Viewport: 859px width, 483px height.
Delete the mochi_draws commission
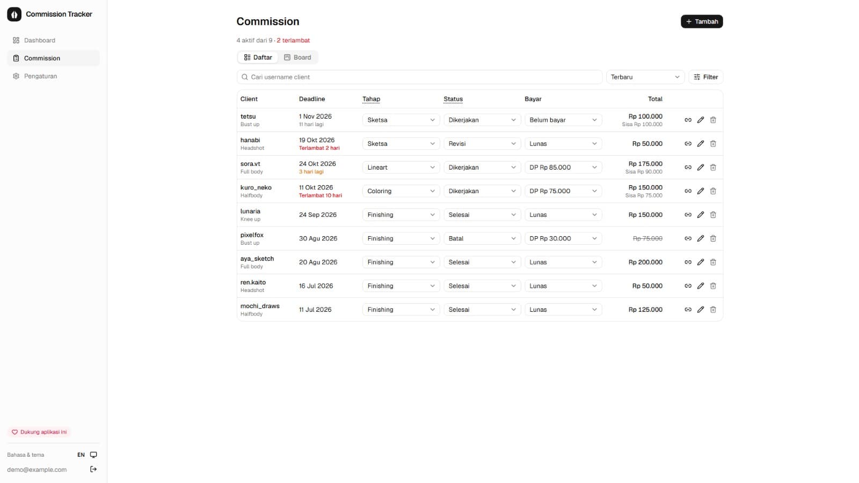[x=713, y=310]
